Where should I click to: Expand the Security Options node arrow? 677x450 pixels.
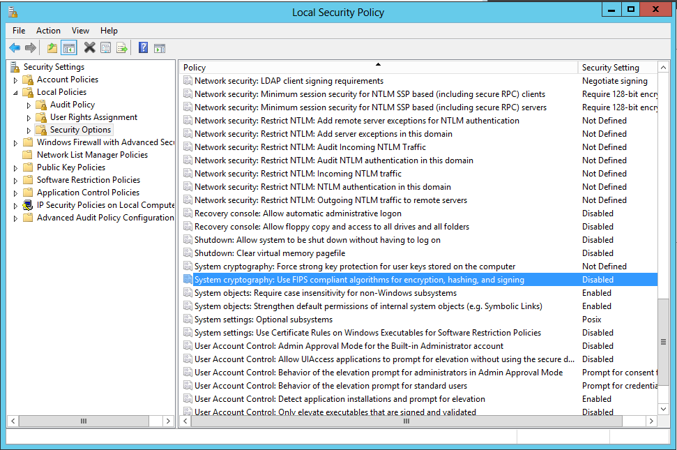tap(29, 130)
